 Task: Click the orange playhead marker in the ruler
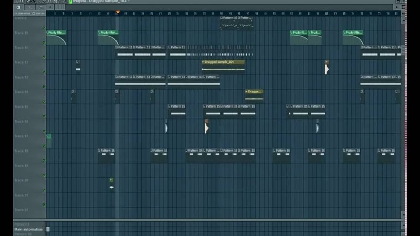click(x=118, y=12)
